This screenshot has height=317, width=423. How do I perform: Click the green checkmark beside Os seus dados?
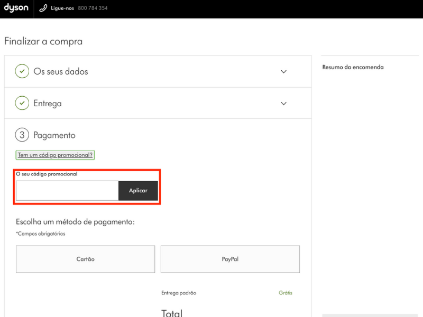pyautogui.click(x=22, y=71)
